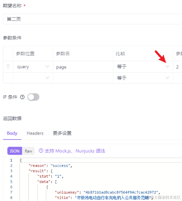Click line number 6 in editor gutter
182x201 pixels.
pos(11,187)
